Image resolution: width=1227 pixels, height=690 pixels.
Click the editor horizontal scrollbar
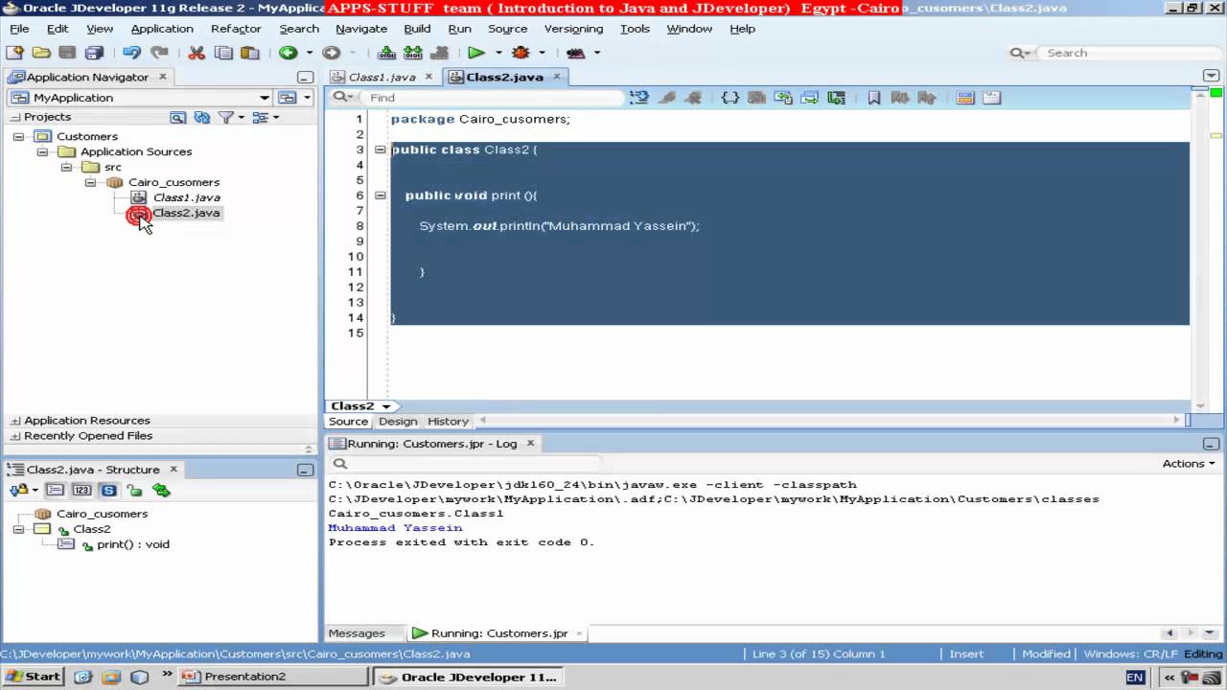[832, 420]
